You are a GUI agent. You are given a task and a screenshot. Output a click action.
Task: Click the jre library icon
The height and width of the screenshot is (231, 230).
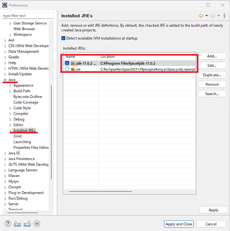coord(73,69)
